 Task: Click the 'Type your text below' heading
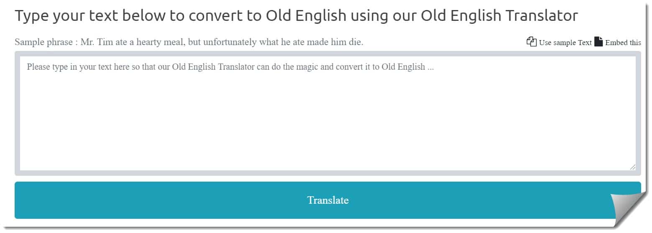tap(297, 16)
